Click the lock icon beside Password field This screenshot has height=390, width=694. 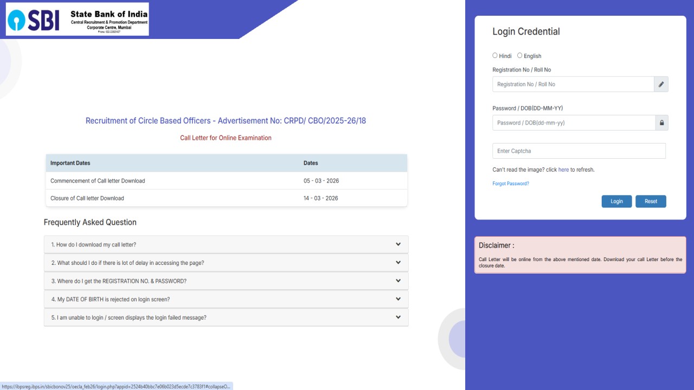(x=661, y=122)
